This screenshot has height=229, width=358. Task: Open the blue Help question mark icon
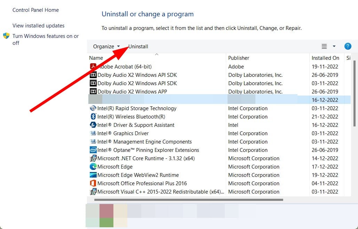tap(348, 46)
